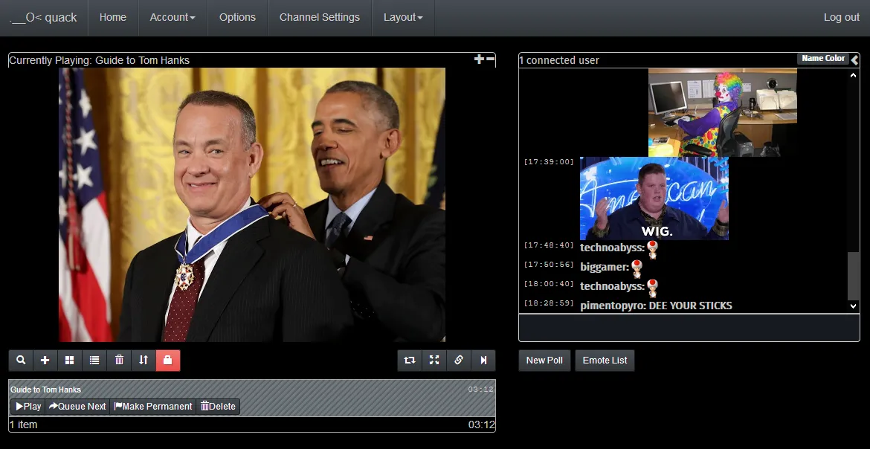This screenshot has height=449, width=870.
Task: Create a New Poll
Action: pyautogui.click(x=544, y=360)
